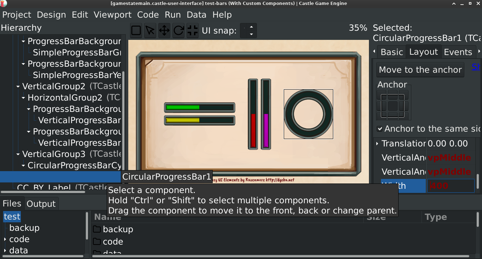Collapse VerticalGroup2 in Hierarchy

click(x=18, y=86)
